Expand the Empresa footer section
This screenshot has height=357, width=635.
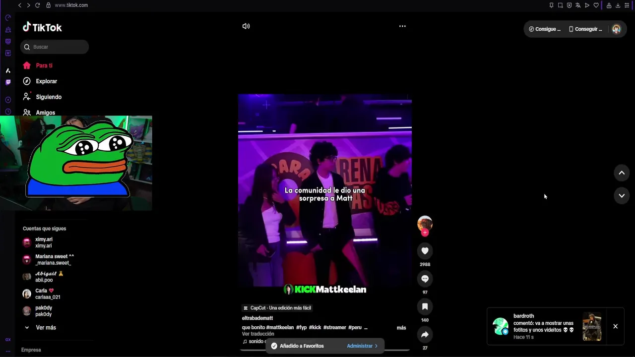(x=31, y=350)
